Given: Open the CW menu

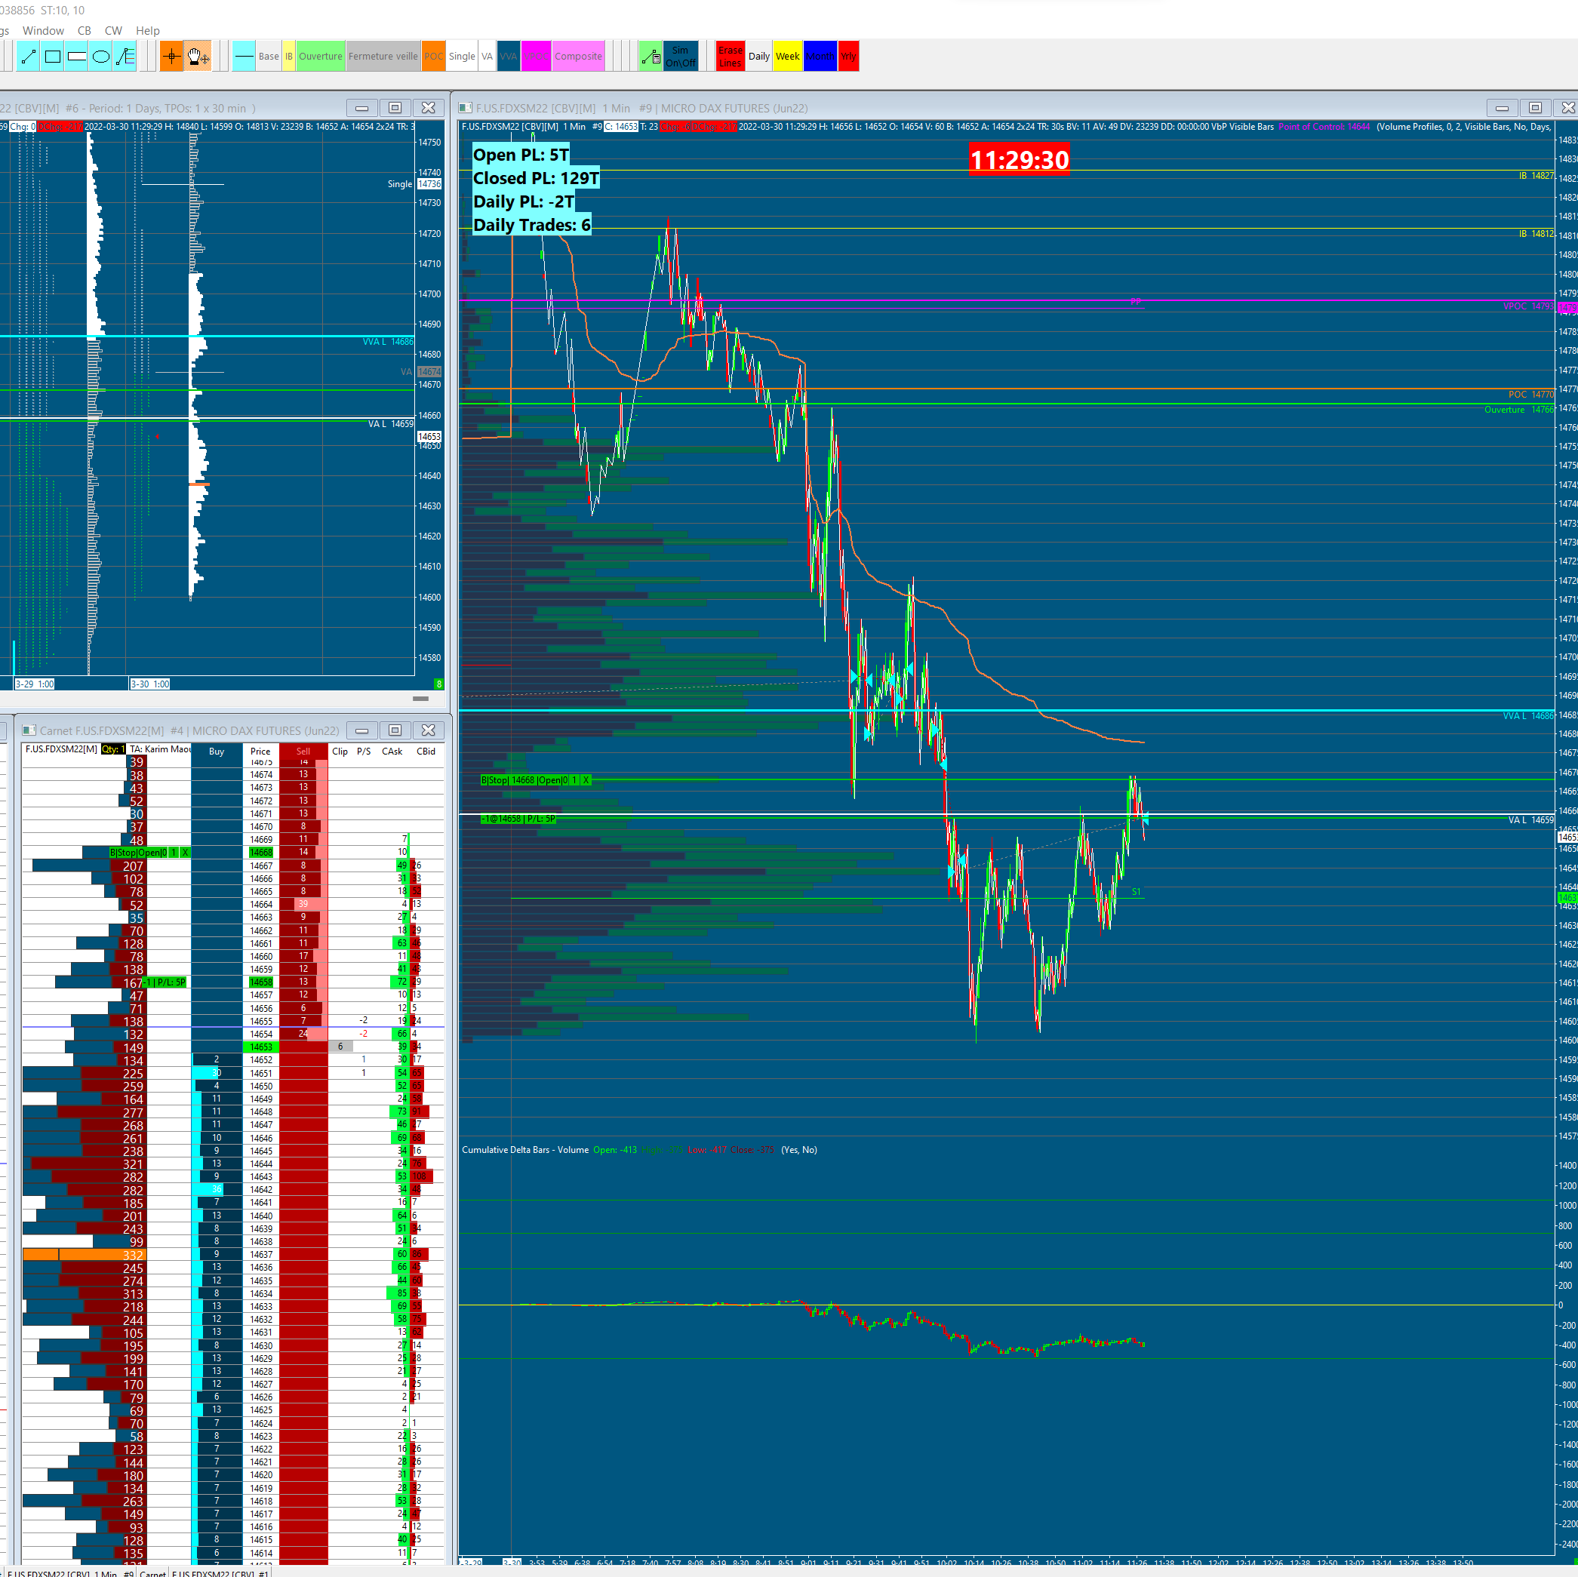Looking at the screenshot, I should tap(113, 31).
